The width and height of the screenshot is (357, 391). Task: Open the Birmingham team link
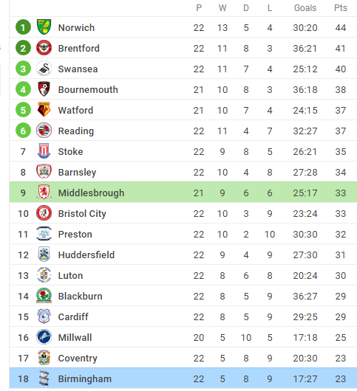pyautogui.click(x=85, y=379)
